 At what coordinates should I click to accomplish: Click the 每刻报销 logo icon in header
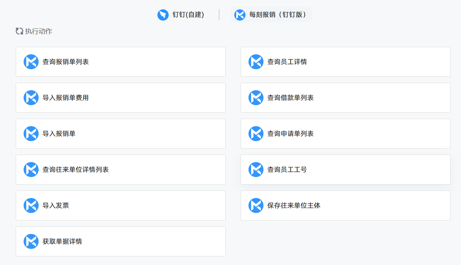coord(240,15)
